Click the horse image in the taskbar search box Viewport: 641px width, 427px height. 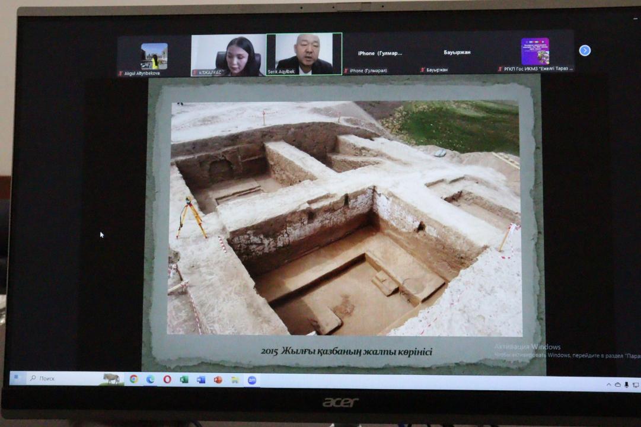pyautogui.click(x=111, y=379)
